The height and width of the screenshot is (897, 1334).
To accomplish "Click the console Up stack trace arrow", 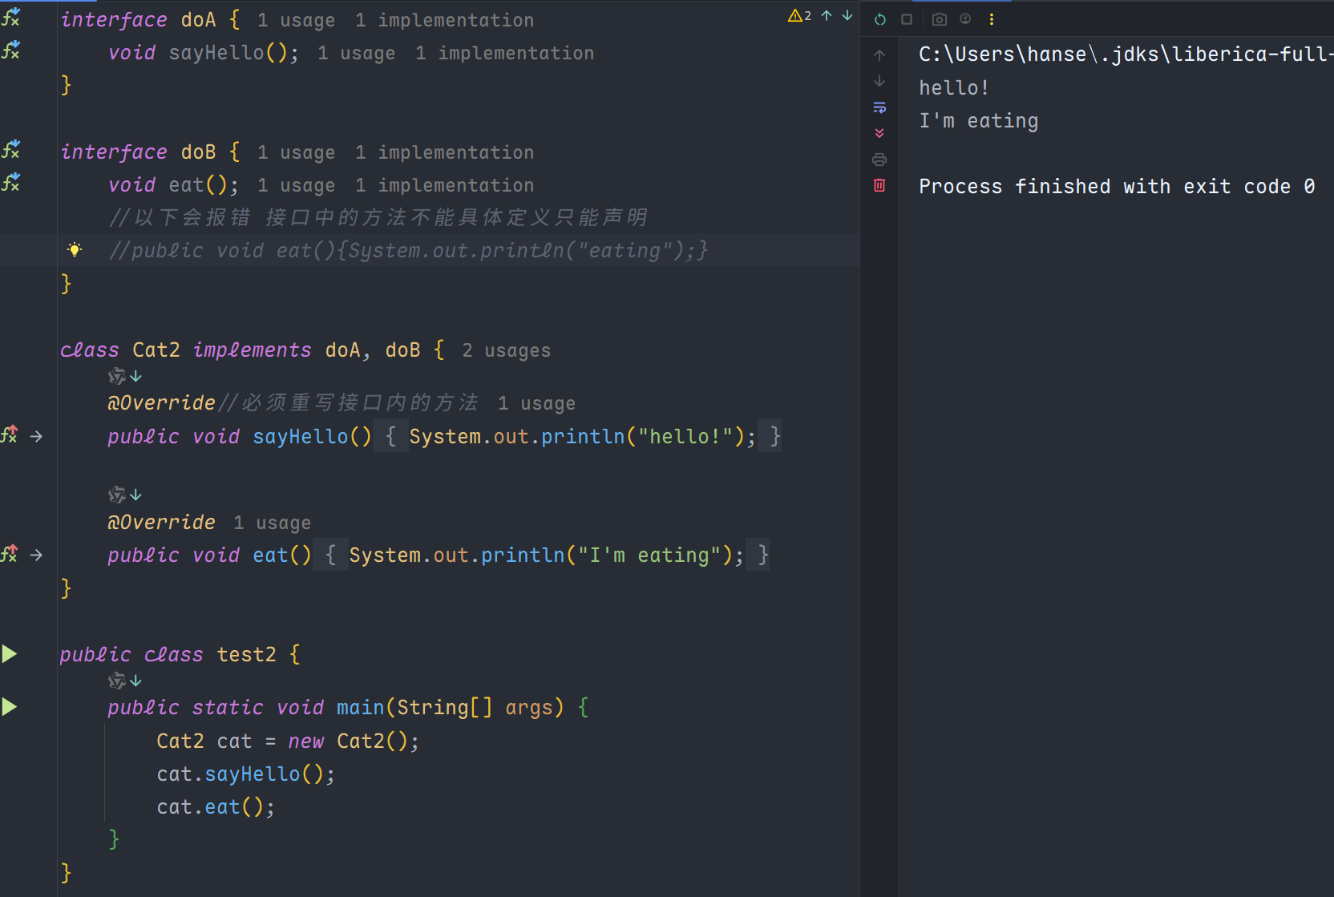I will [x=879, y=55].
